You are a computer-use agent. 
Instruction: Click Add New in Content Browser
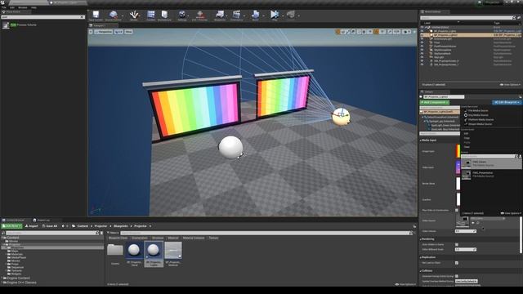pyautogui.click(x=12, y=226)
